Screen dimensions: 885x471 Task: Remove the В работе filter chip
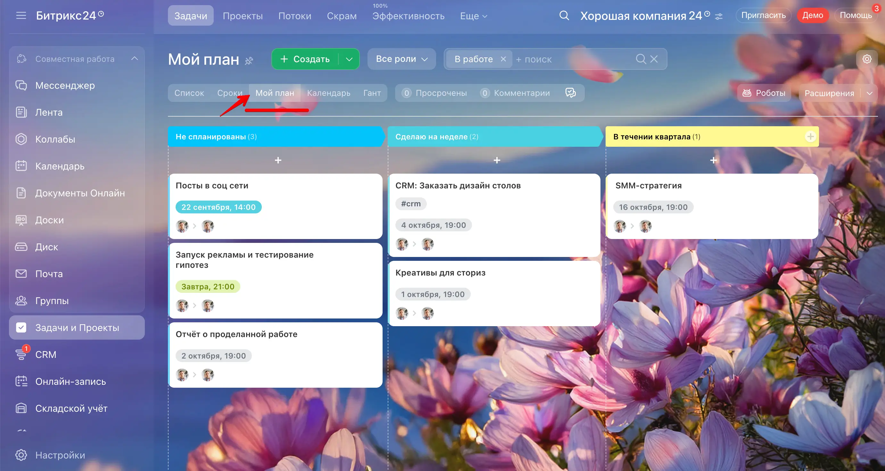(x=503, y=59)
